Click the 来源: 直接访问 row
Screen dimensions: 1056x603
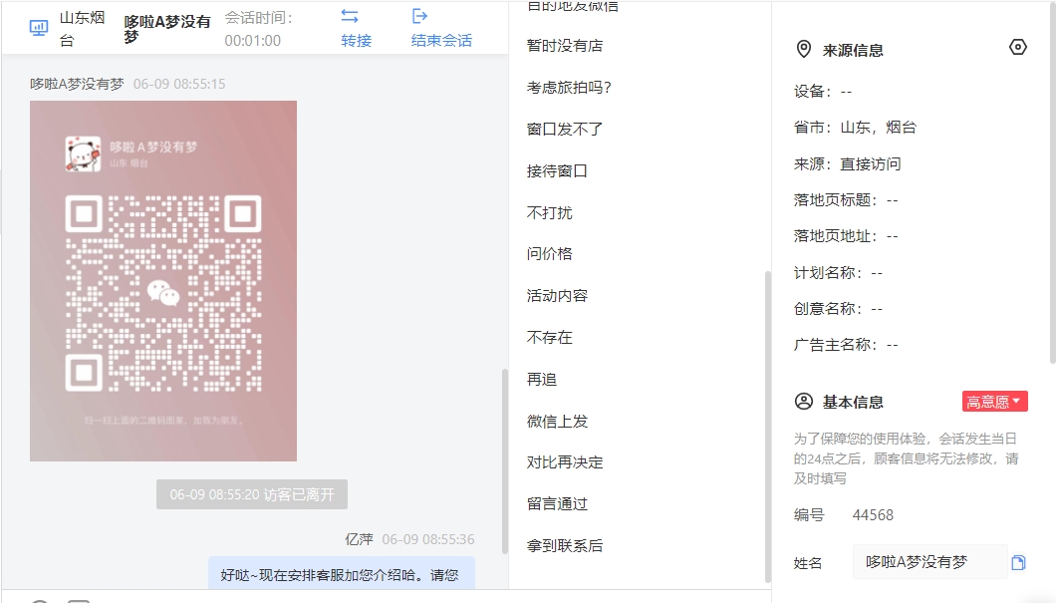click(x=847, y=163)
